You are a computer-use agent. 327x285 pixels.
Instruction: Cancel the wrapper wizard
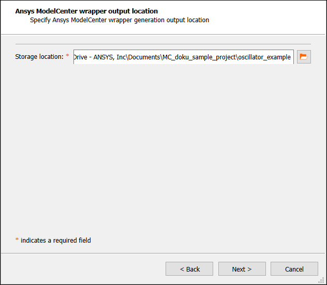click(294, 269)
